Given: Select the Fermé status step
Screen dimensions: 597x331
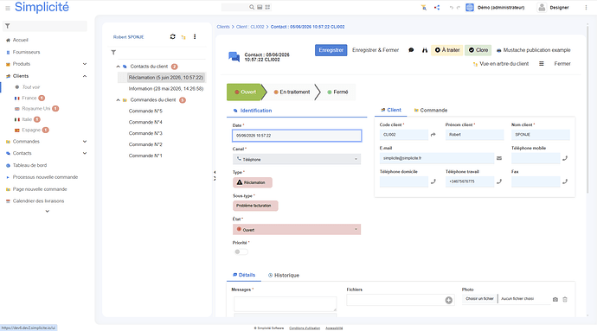Looking at the screenshot, I should click(337, 92).
